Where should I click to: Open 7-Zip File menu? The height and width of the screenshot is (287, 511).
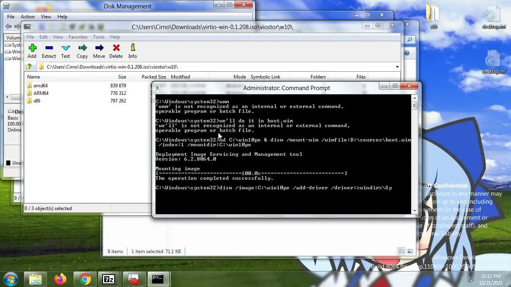[30, 37]
